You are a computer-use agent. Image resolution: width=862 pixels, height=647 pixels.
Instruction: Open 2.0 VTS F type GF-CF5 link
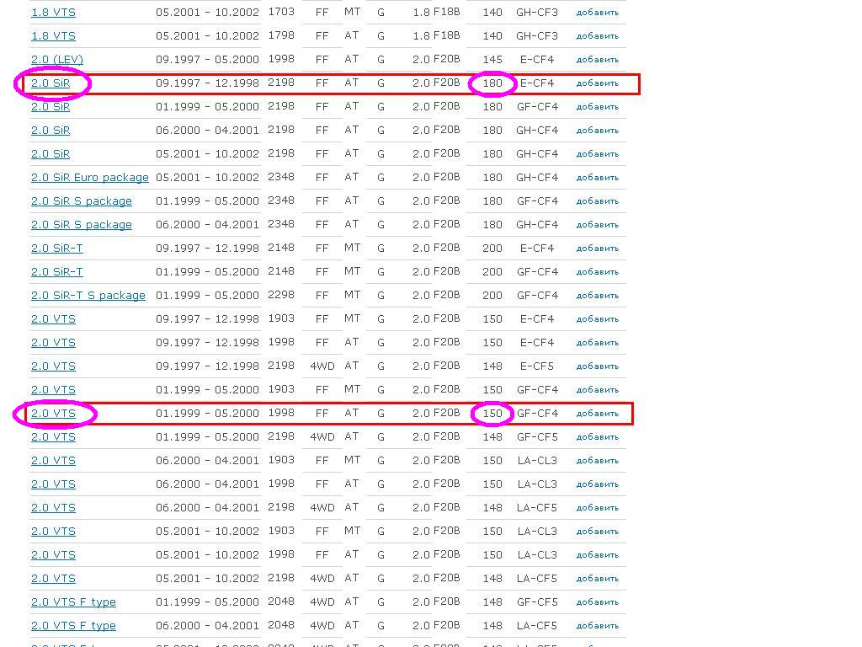pyautogui.click(x=73, y=602)
